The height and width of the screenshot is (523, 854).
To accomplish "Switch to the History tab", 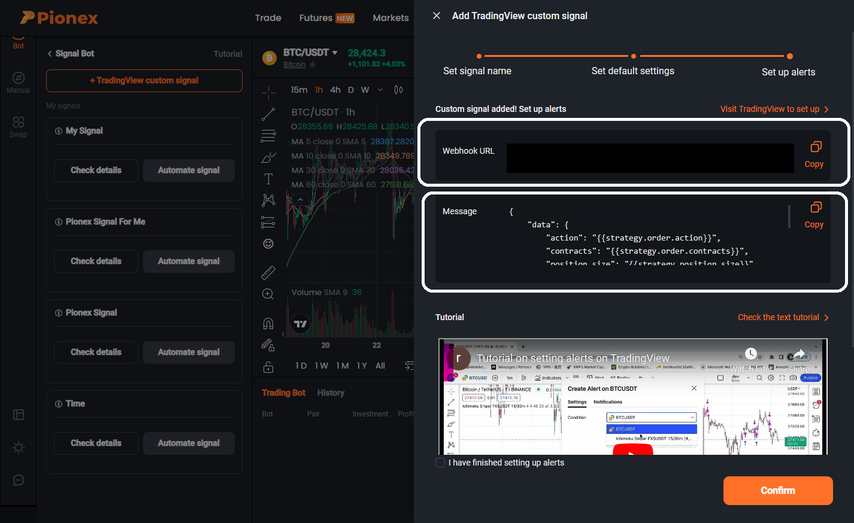I will click(331, 393).
